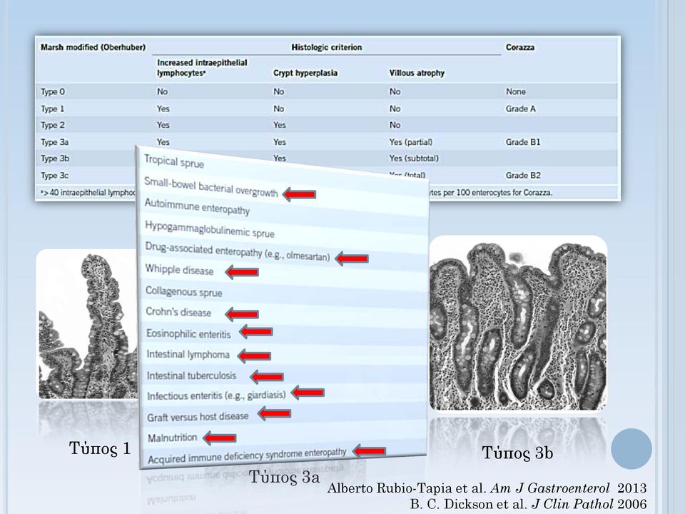Select the 'Τύπος 3a' caption
The image size is (685, 514).
click(x=285, y=477)
